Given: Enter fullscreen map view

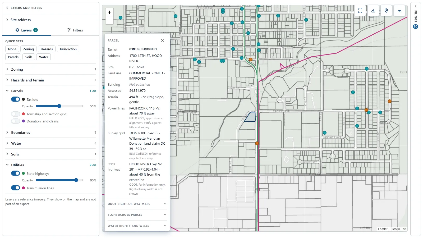Looking at the screenshot, I should pyautogui.click(x=360, y=11).
